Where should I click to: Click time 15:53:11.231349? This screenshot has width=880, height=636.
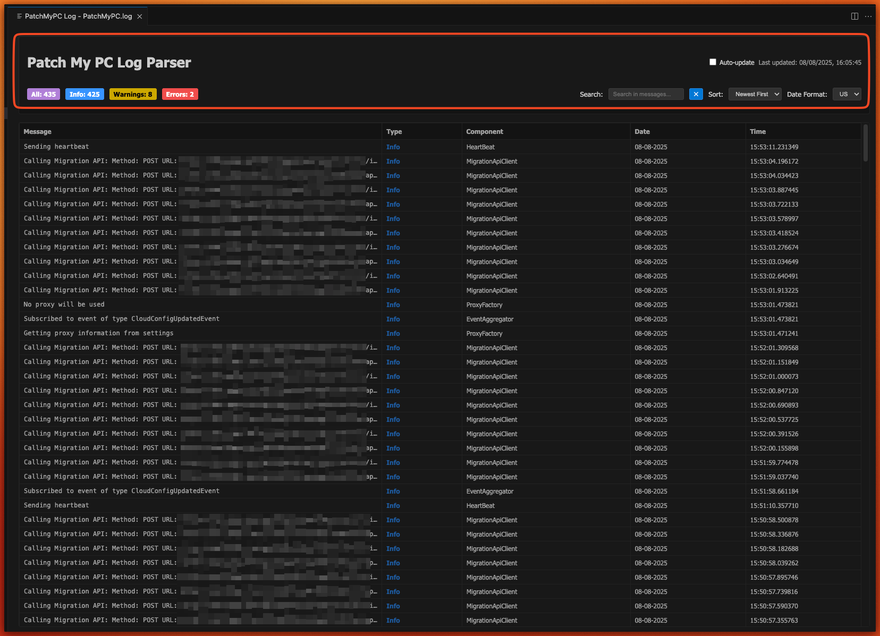point(774,147)
